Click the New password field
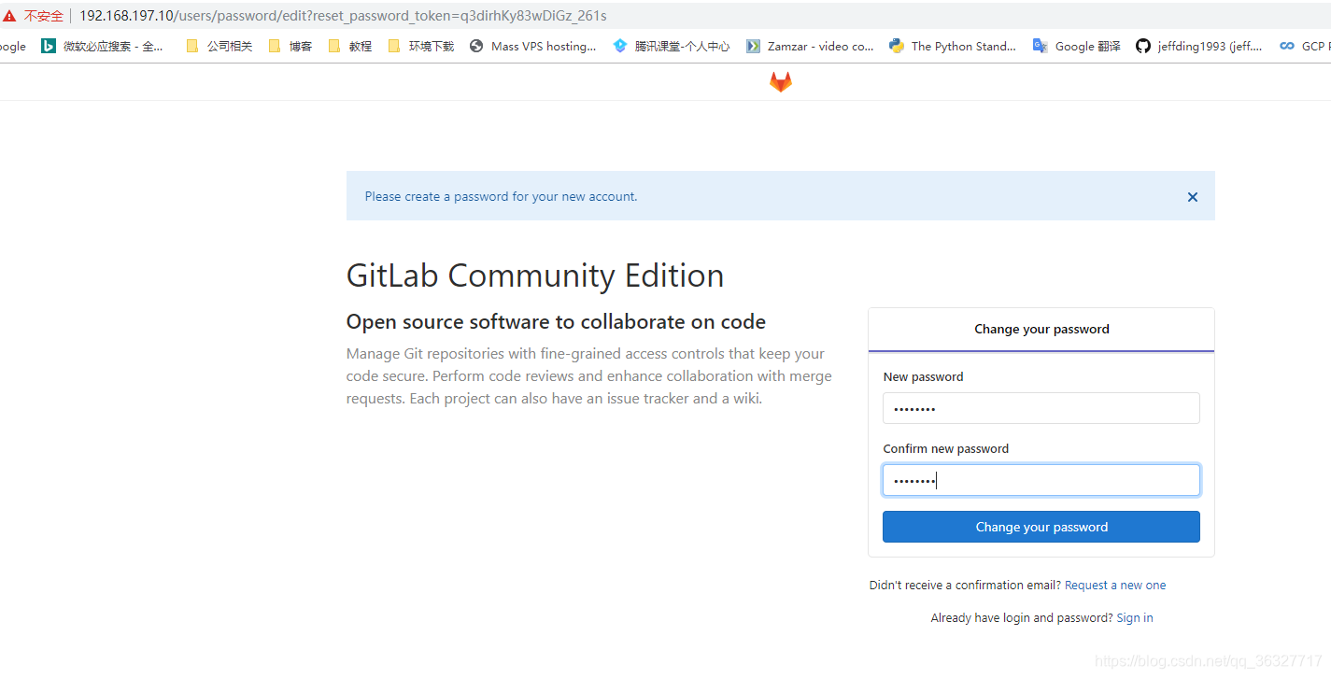The width and height of the screenshot is (1331, 678). 1041,408
